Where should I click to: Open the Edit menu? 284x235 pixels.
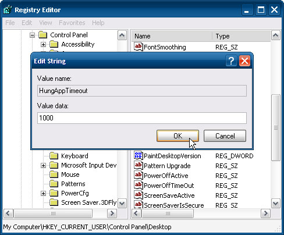point(27,23)
